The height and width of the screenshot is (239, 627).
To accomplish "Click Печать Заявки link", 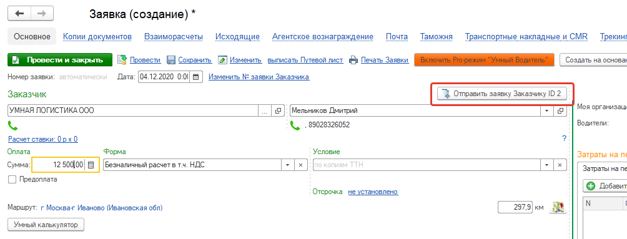I will point(384,61).
